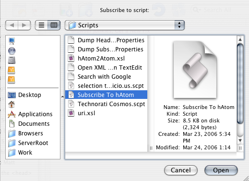
Task: Click the Applications icon in sidebar
Action: point(12,114)
